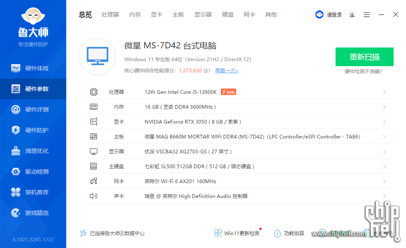Click 硬件检测不准确? under the scan button
This screenshot has width=406, height=248.
(363, 71)
